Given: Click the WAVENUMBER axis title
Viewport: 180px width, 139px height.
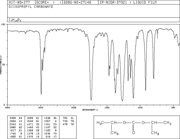Looking at the screenshot, I should 90,110.
